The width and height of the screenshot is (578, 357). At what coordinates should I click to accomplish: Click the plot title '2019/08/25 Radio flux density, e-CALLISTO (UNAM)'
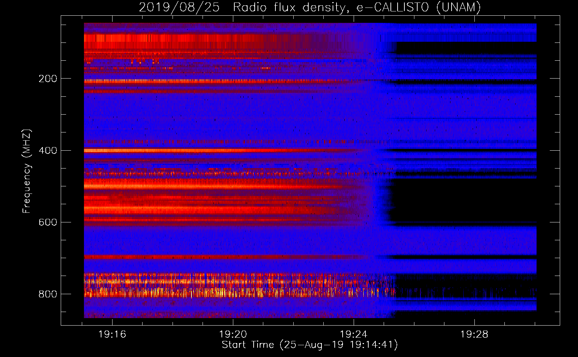click(310, 7)
